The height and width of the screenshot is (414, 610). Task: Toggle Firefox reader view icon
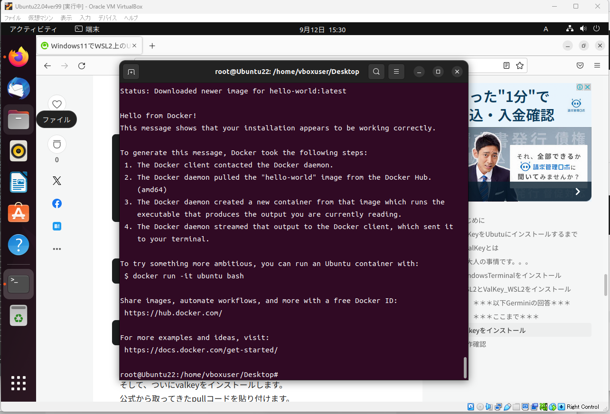click(507, 65)
